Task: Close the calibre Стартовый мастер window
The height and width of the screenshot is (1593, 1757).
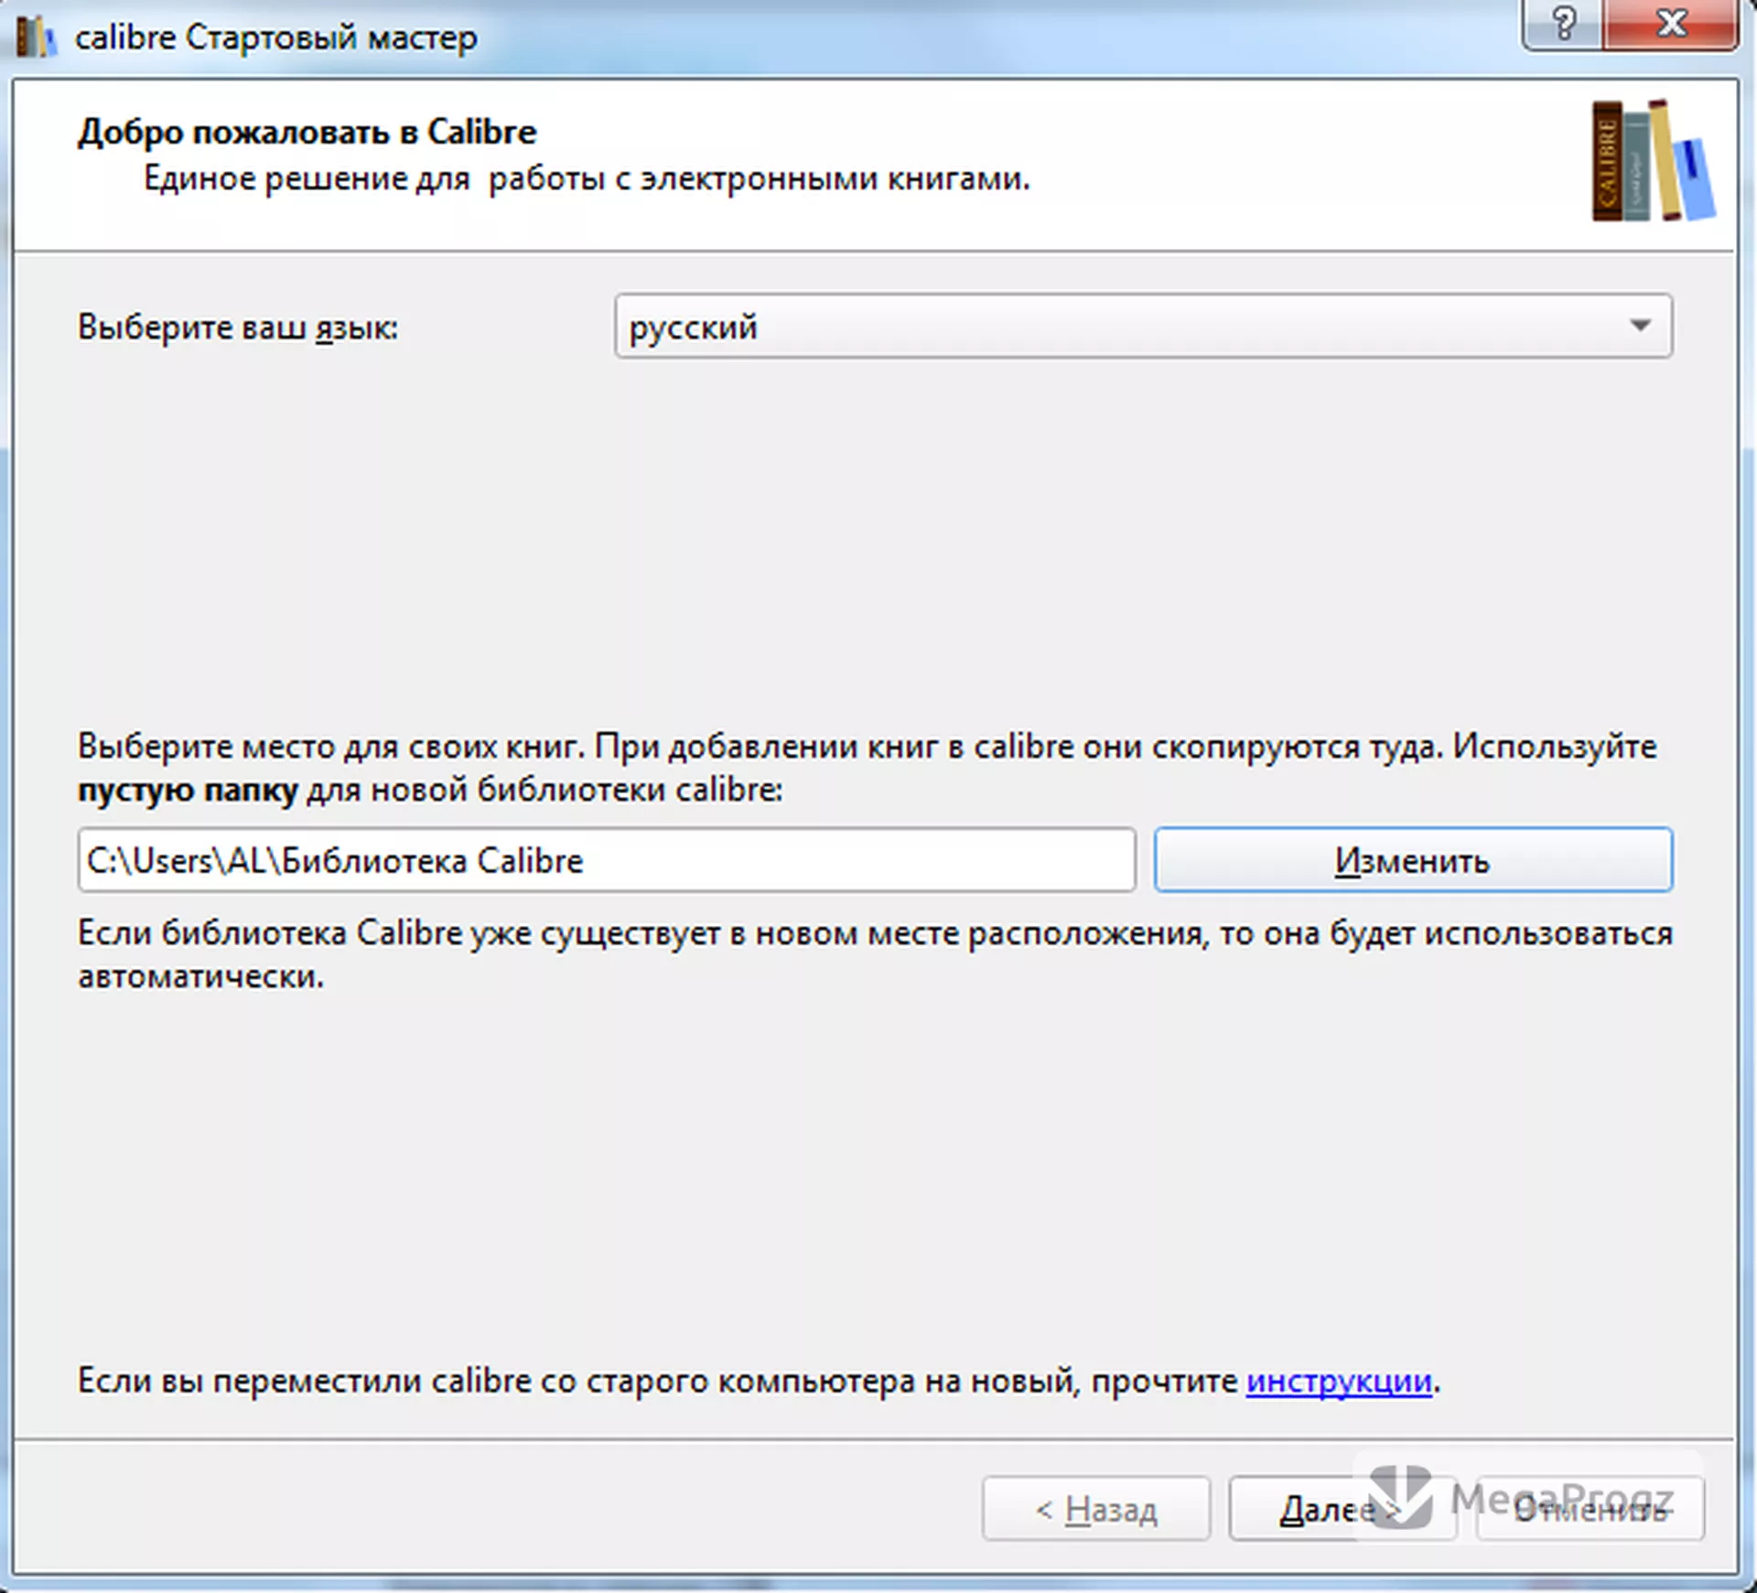Action: tap(1671, 25)
